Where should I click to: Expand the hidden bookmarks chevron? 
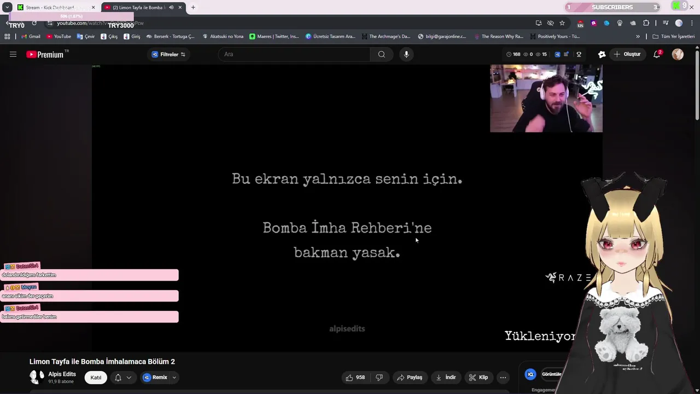pyautogui.click(x=638, y=37)
